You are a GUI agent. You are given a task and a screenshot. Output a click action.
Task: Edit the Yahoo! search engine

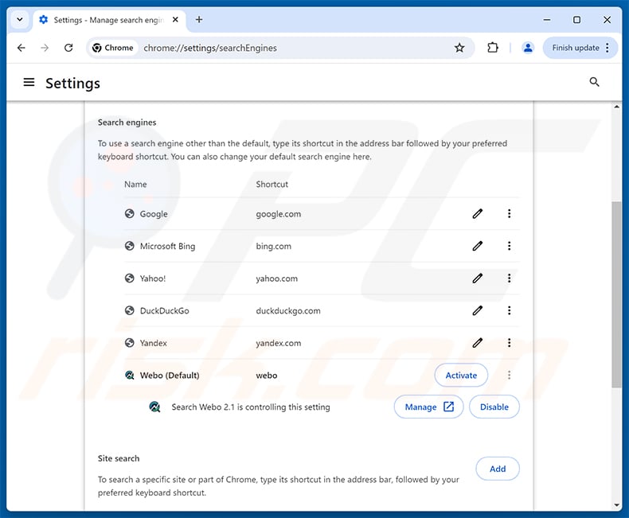tap(478, 278)
